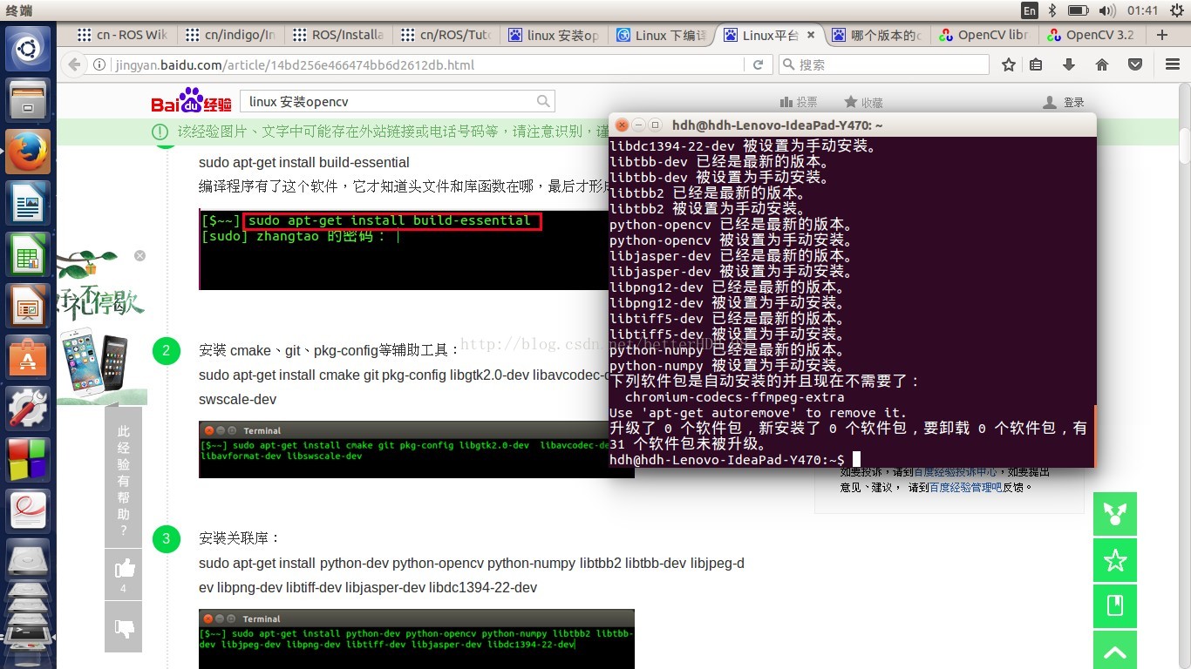The image size is (1191, 669).
Task: Click the colored cubes dock icon
Action: (28, 459)
